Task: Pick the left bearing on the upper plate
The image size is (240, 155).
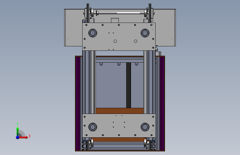Action: 93,33
